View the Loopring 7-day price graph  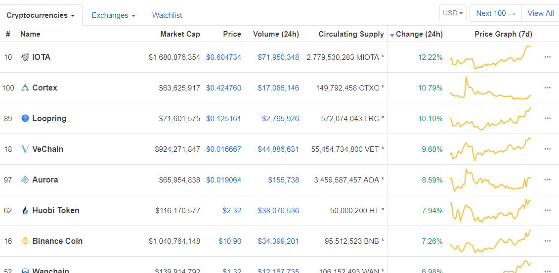[491, 119]
